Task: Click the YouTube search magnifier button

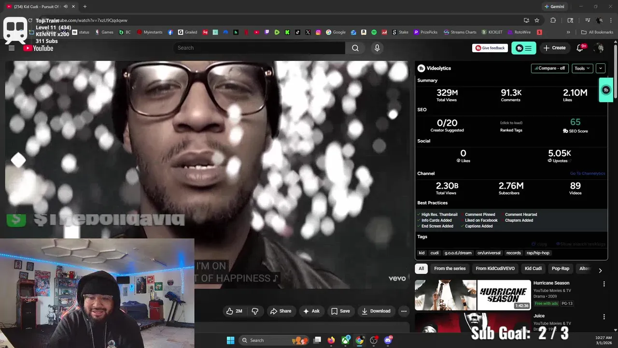Action: pyautogui.click(x=355, y=48)
